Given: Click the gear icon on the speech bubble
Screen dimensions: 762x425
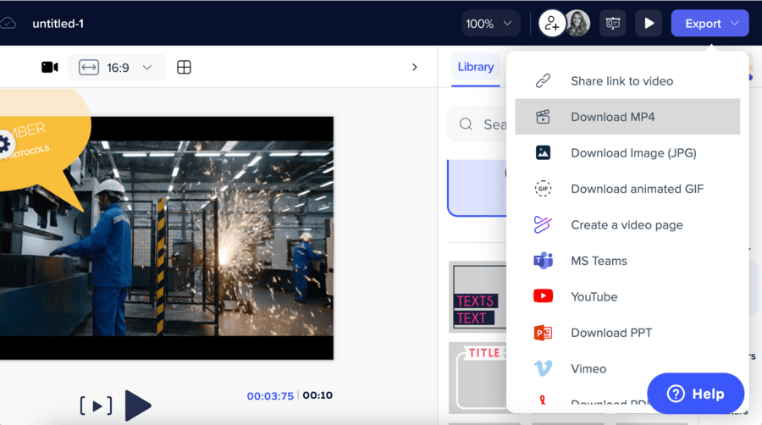Looking at the screenshot, I should click(x=4, y=143).
